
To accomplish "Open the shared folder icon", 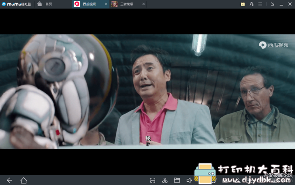I will [x=177, y=180].
